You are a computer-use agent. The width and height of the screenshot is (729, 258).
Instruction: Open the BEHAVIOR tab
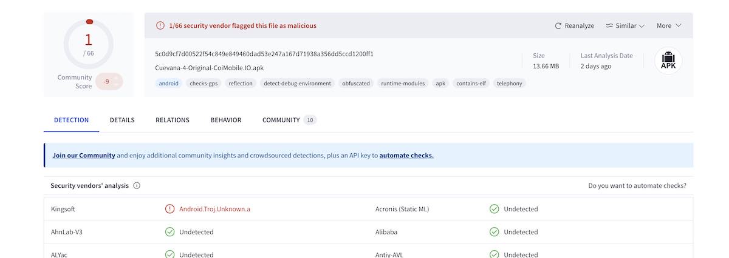coord(226,120)
